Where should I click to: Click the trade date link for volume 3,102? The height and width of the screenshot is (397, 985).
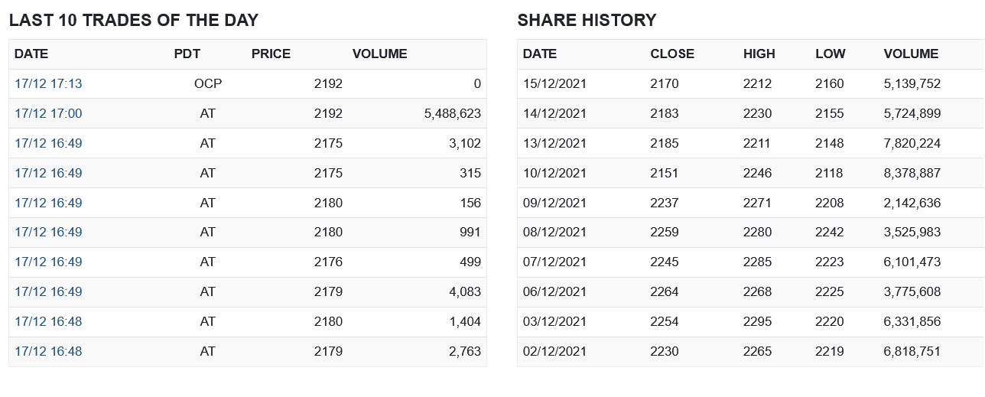(48, 144)
